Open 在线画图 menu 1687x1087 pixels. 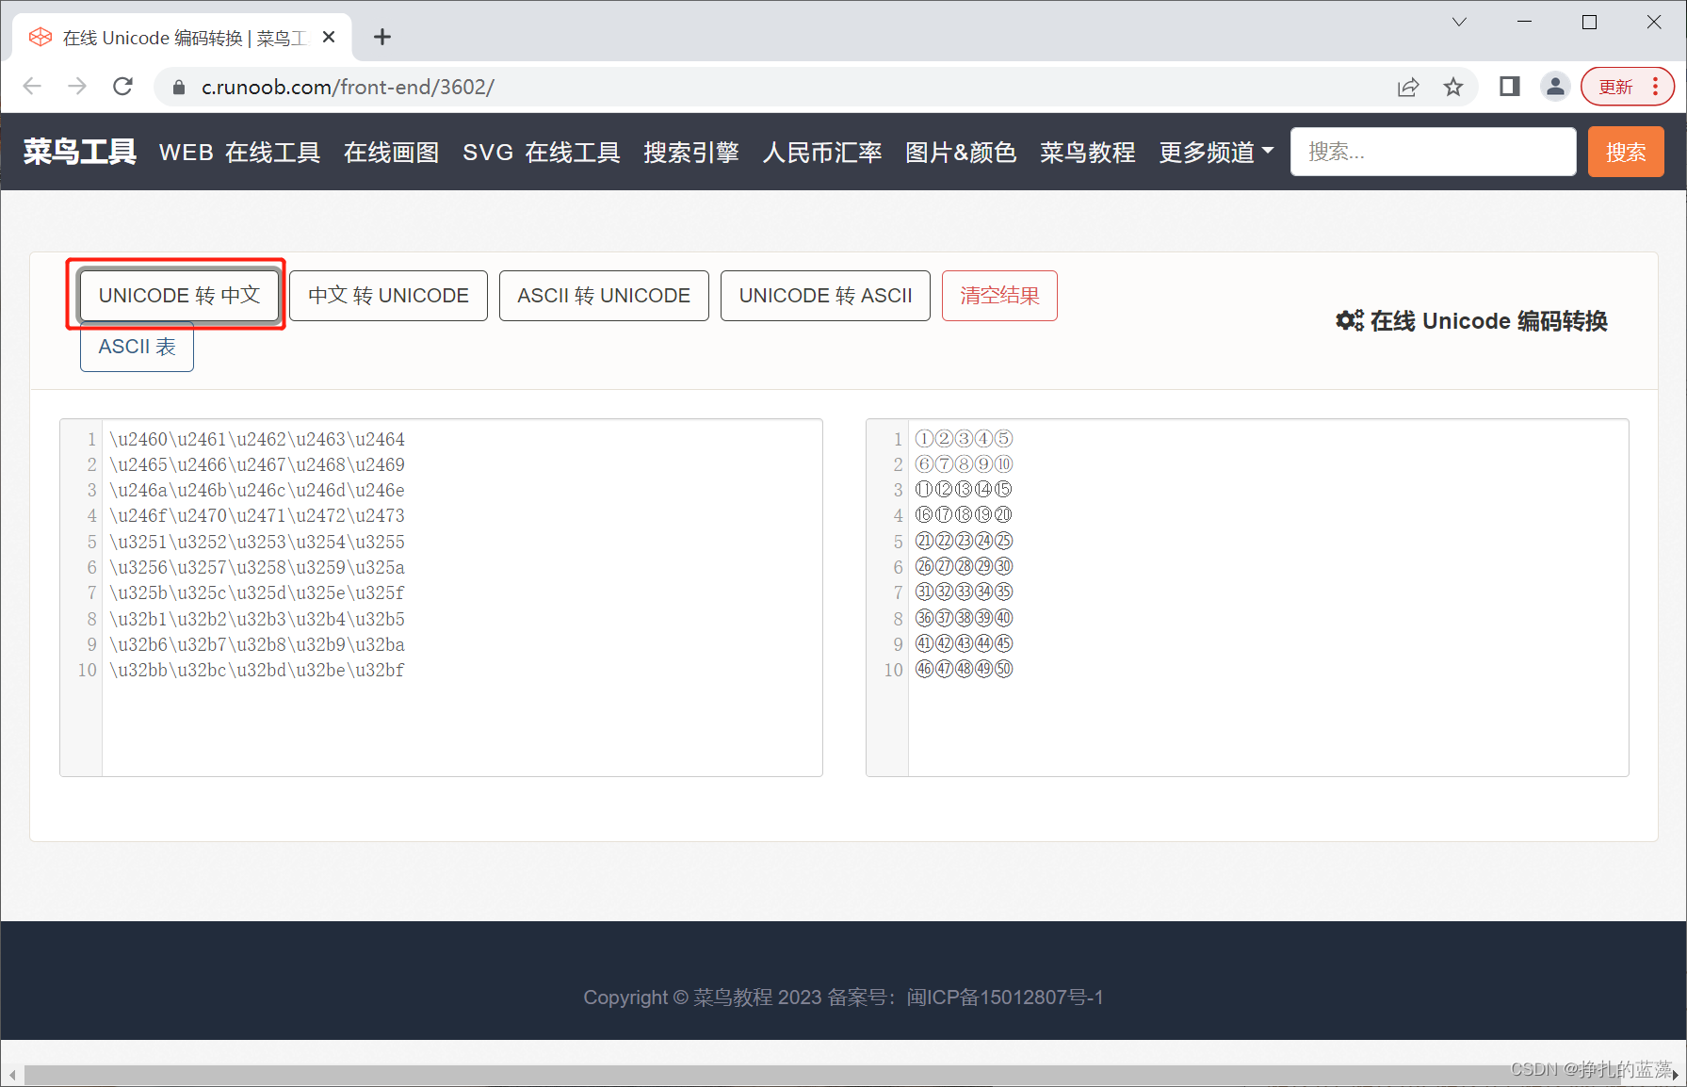pyautogui.click(x=391, y=153)
